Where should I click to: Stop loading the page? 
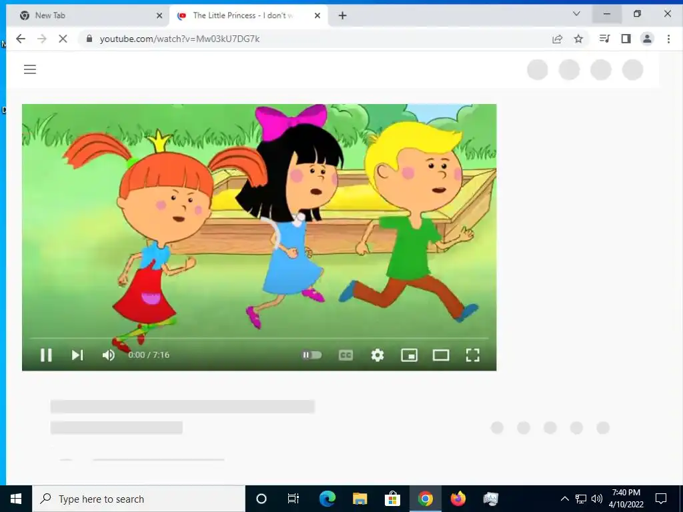63,39
